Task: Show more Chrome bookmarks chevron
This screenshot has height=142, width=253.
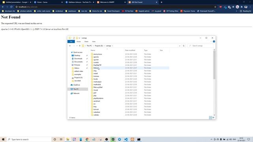Action: coord(236,11)
